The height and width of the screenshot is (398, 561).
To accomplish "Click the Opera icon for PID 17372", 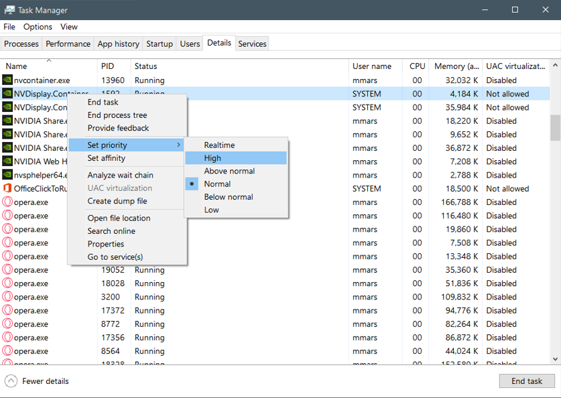I will 7,310.
